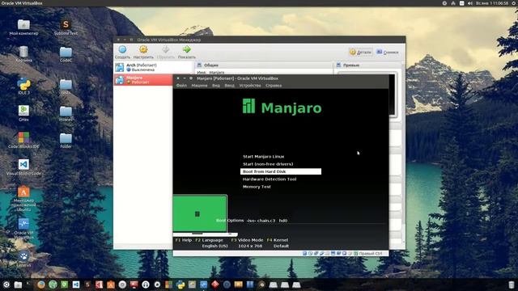Open the movies folder on desktop
This screenshot has width=518, height=291.
(66, 113)
